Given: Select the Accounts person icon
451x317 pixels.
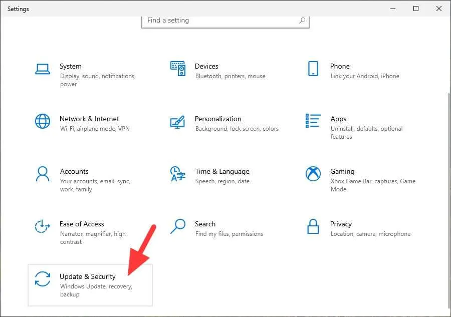Looking at the screenshot, I should (43, 174).
